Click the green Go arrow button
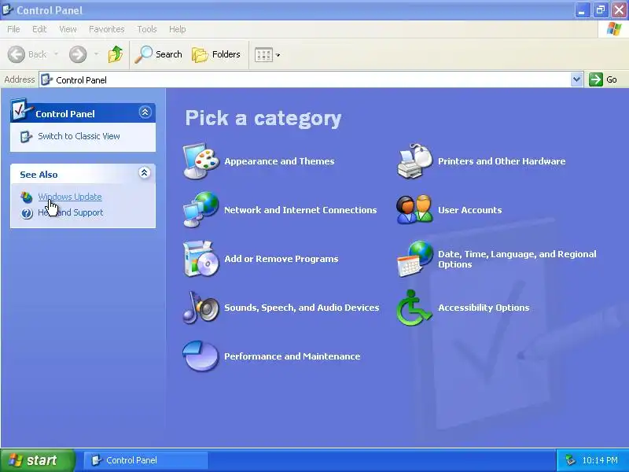The height and width of the screenshot is (472, 629). 596,79
